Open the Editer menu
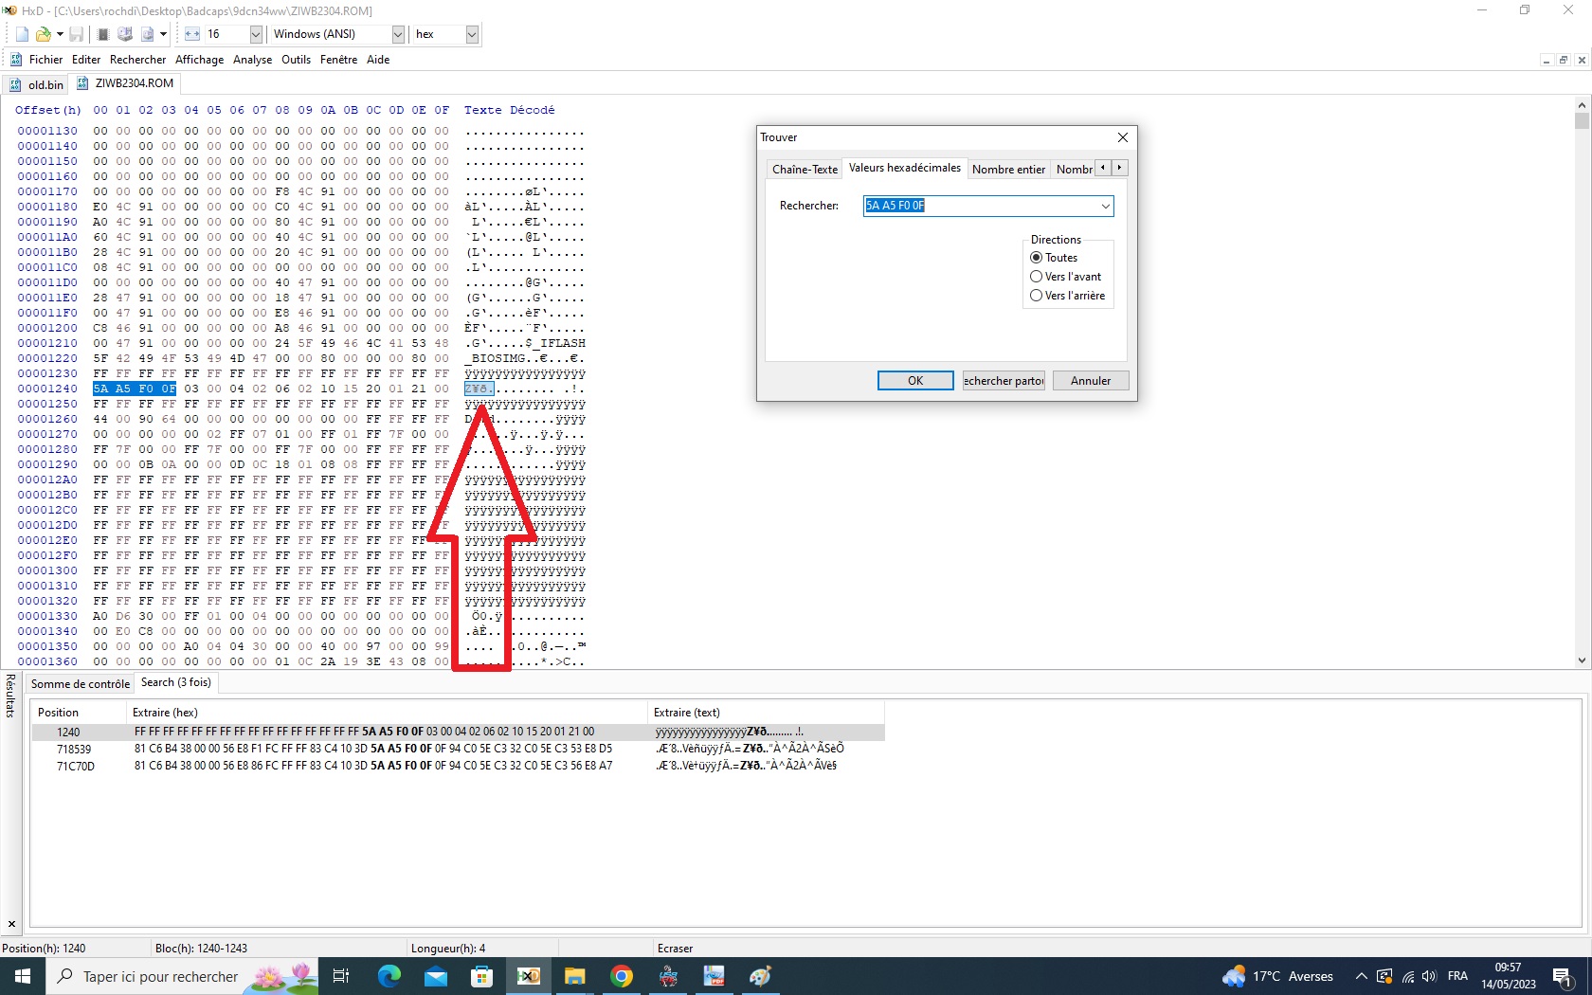 pyautogui.click(x=86, y=60)
